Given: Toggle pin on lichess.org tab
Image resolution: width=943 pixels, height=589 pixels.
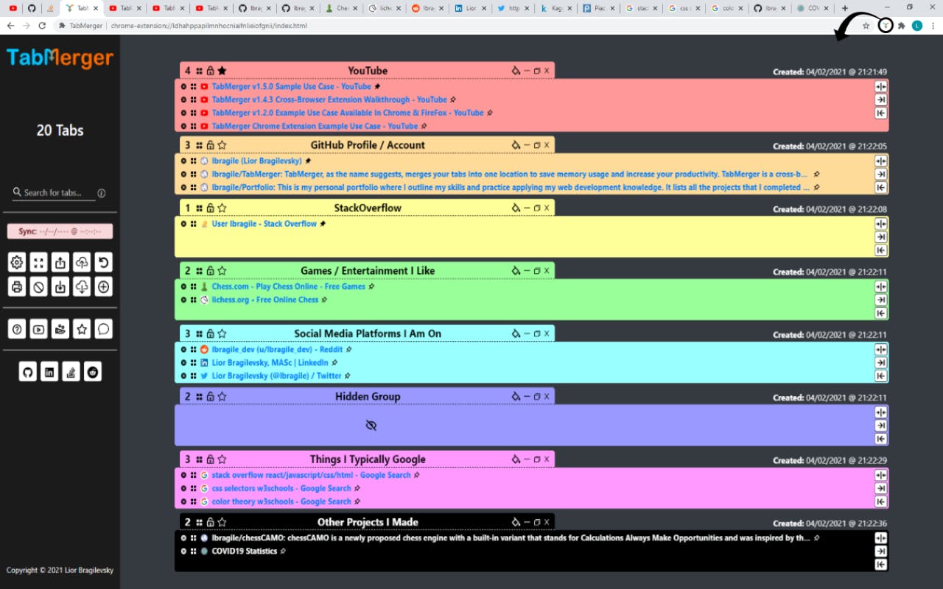Looking at the screenshot, I should coord(324,300).
